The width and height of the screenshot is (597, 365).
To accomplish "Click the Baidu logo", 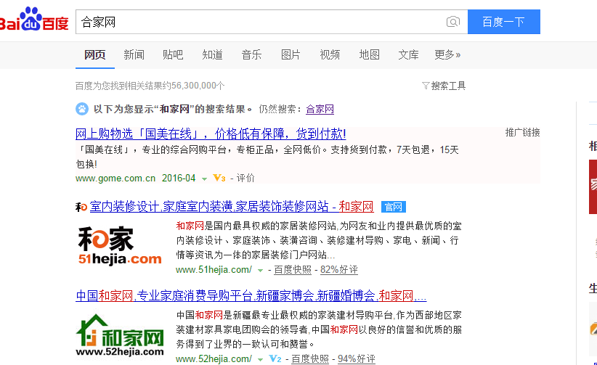I will pos(33,20).
